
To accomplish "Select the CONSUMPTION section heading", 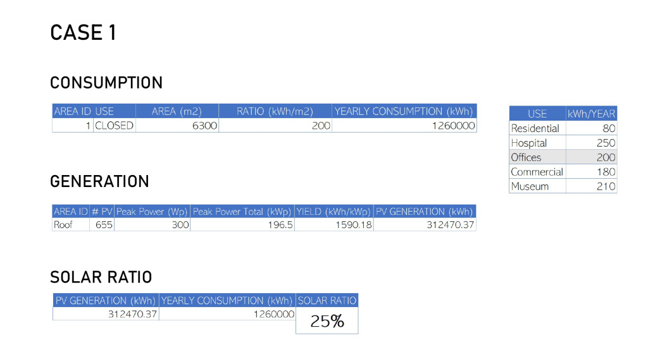I will coord(106,83).
